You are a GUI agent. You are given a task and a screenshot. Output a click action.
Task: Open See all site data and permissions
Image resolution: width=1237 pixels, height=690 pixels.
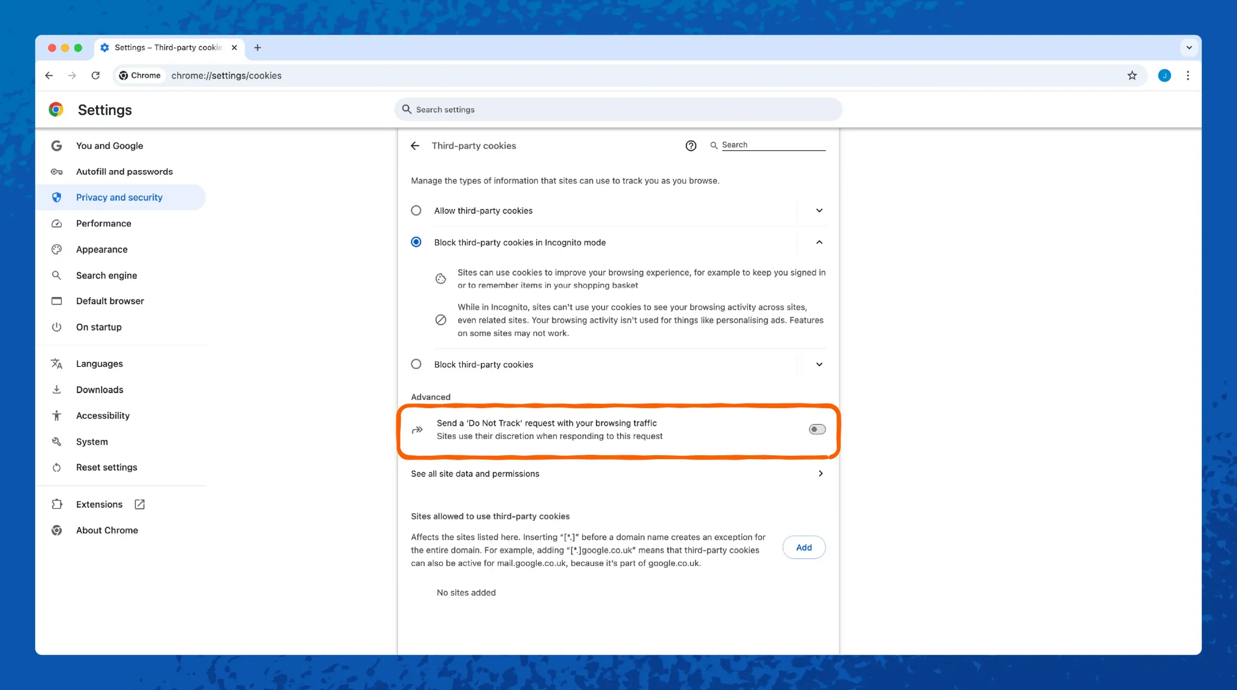pos(475,473)
